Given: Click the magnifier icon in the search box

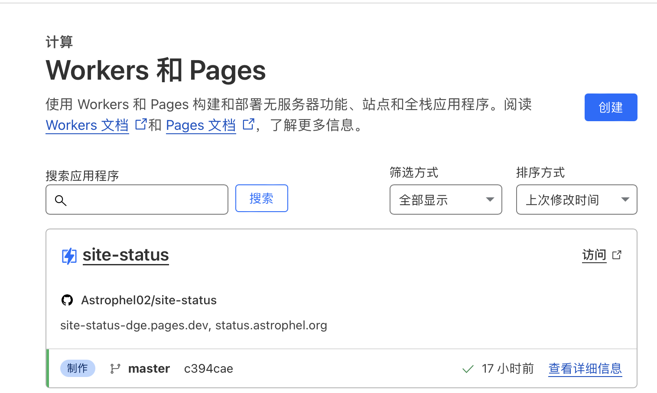Looking at the screenshot, I should [x=61, y=200].
